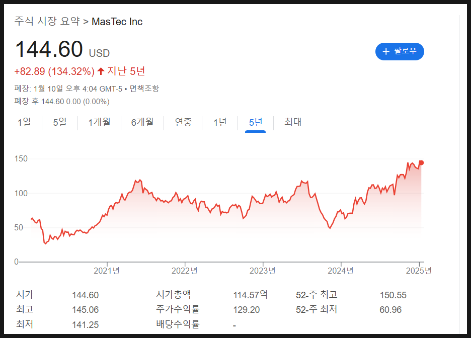The image size is (471, 338).
Task: Click the 주가수익률 label
Action: [x=178, y=309]
